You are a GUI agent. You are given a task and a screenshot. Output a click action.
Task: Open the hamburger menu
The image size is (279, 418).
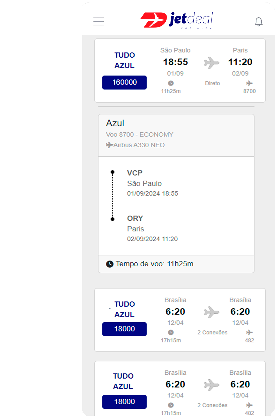98,21
